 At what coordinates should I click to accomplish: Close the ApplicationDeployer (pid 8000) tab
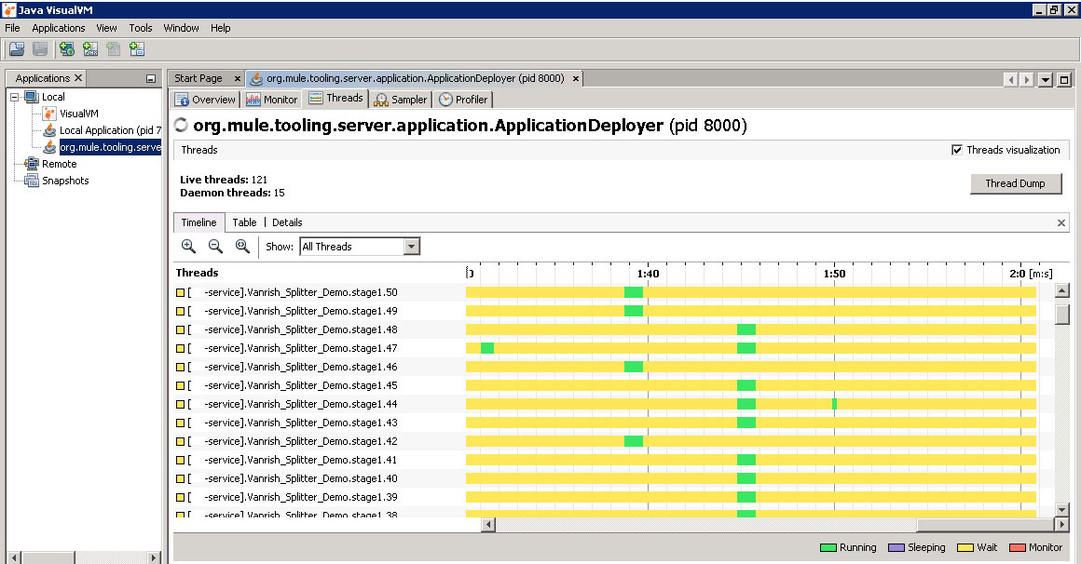click(576, 78)
